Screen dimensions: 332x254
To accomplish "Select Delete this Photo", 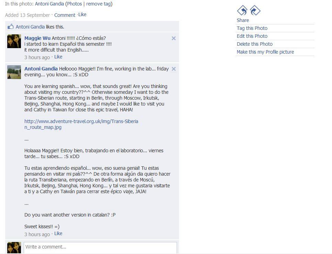I will click(x=255, y=44).
